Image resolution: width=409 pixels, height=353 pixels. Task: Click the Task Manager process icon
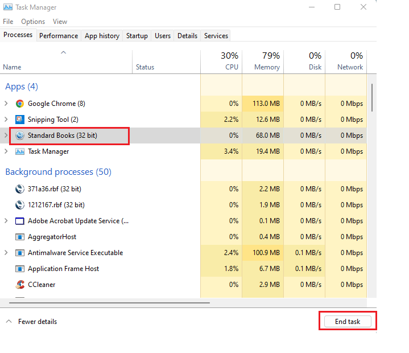coord(20,151)
